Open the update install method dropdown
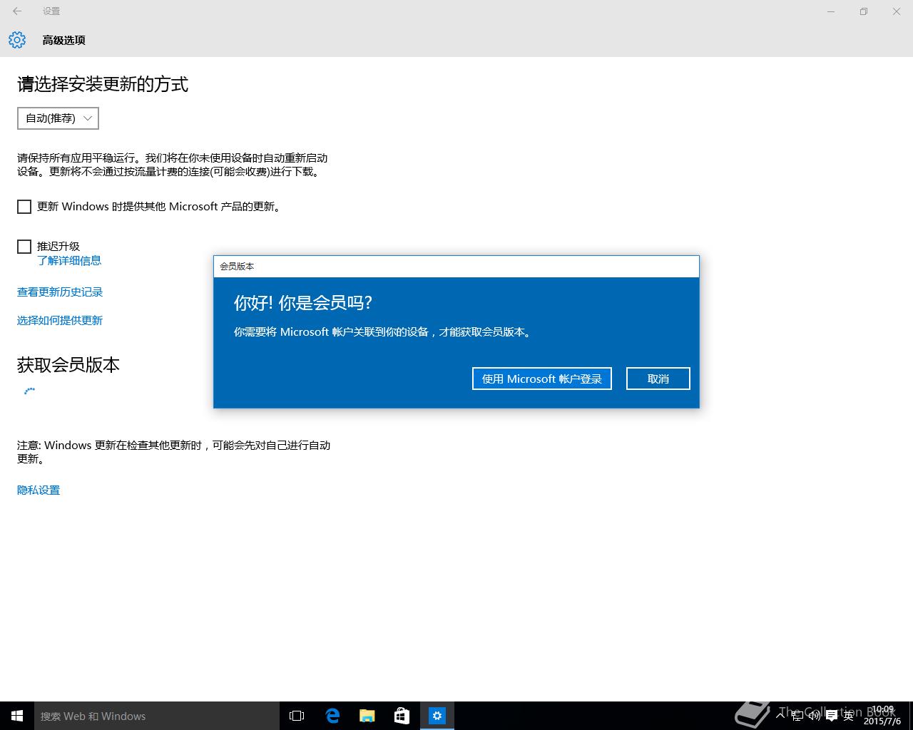 tap(58, 118)
